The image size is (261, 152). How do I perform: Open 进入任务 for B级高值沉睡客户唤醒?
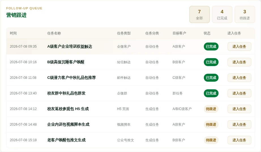pos(239,62)
